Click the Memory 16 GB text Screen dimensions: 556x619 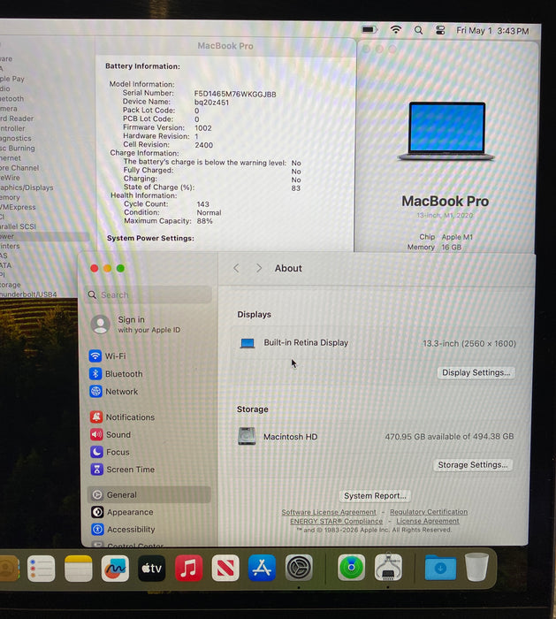click(434, 247)
